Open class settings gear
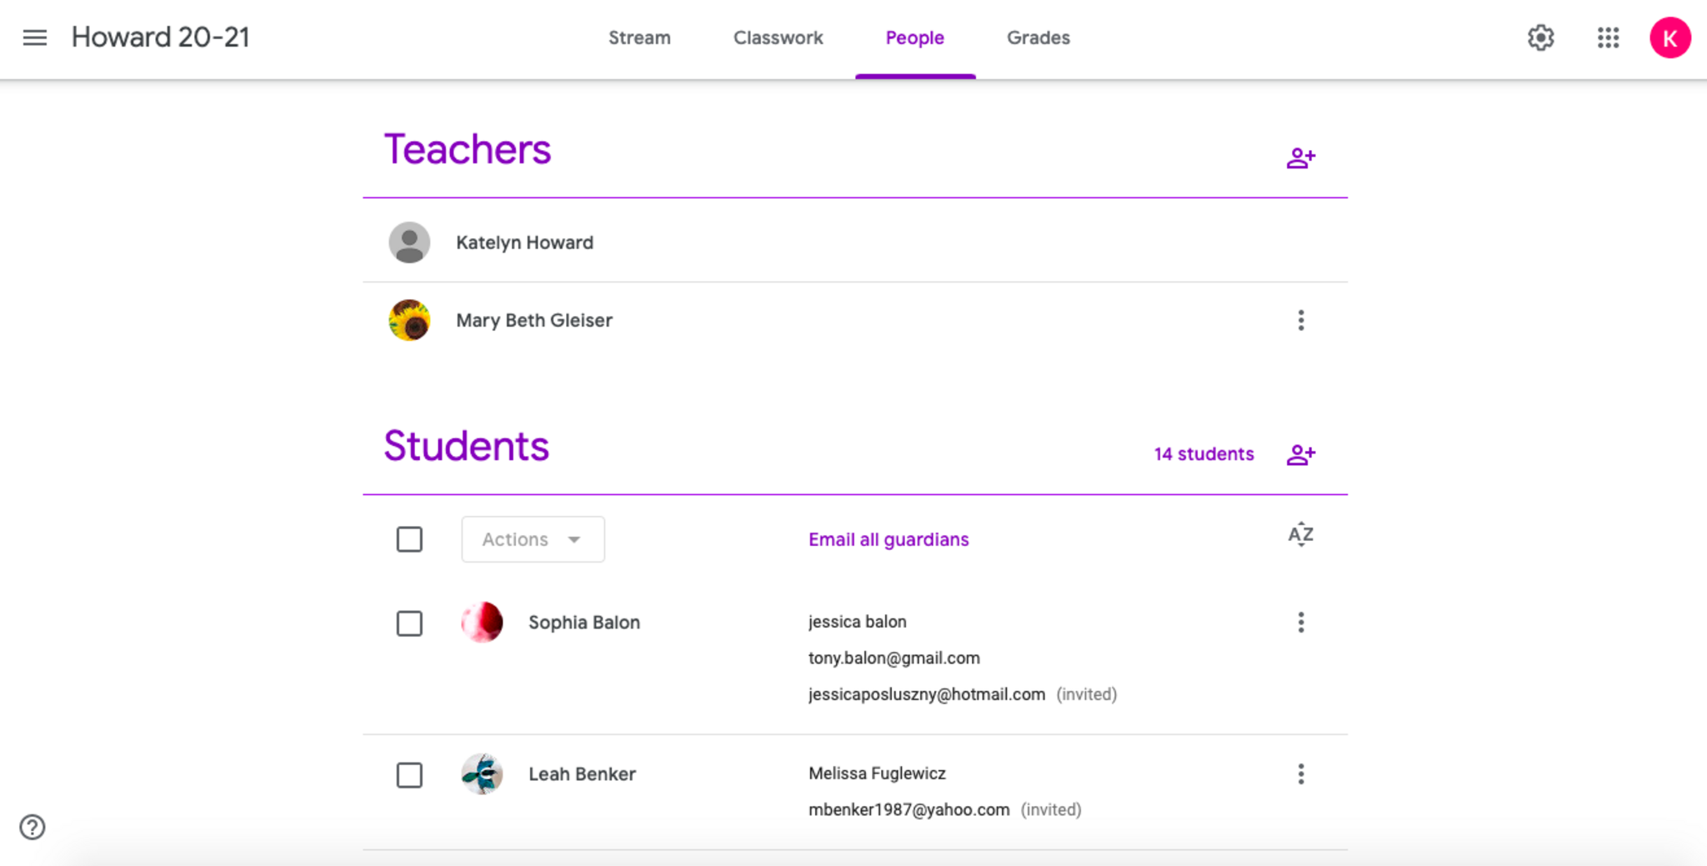Viewport: 1707px width, 866px height. [x=1540, y=38]
